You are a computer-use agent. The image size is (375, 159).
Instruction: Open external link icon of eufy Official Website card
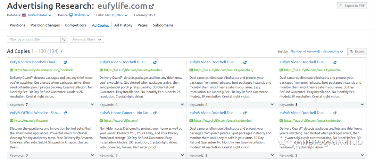click(65, 113)
